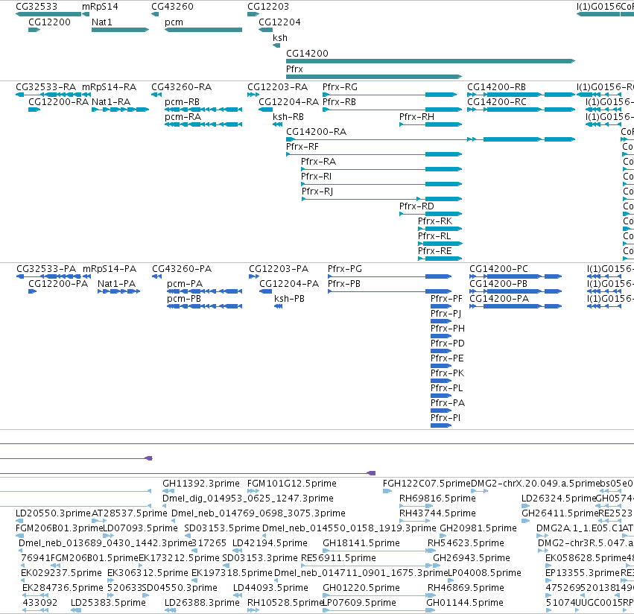634x614 pixels.
Task: Click transcript ksh-RB
Action: [277, 124]
